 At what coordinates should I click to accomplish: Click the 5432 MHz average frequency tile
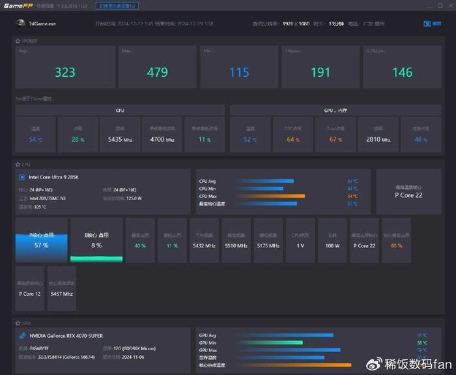(204, 240)
